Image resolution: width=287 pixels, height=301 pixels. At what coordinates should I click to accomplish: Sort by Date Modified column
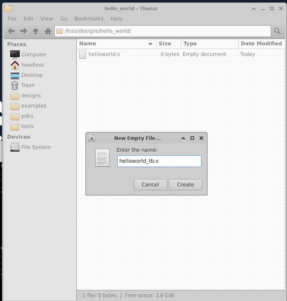pos(261,44)
